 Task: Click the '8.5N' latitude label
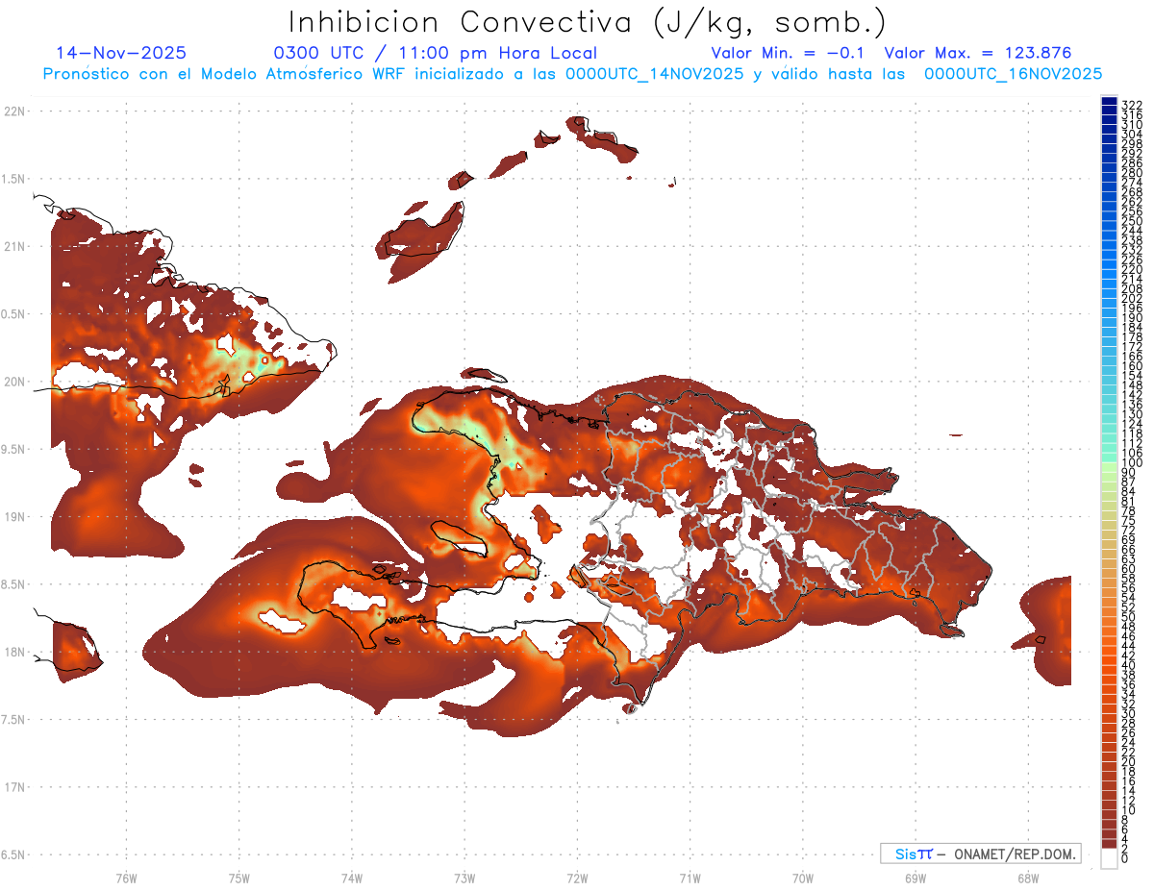click(14, 584)
